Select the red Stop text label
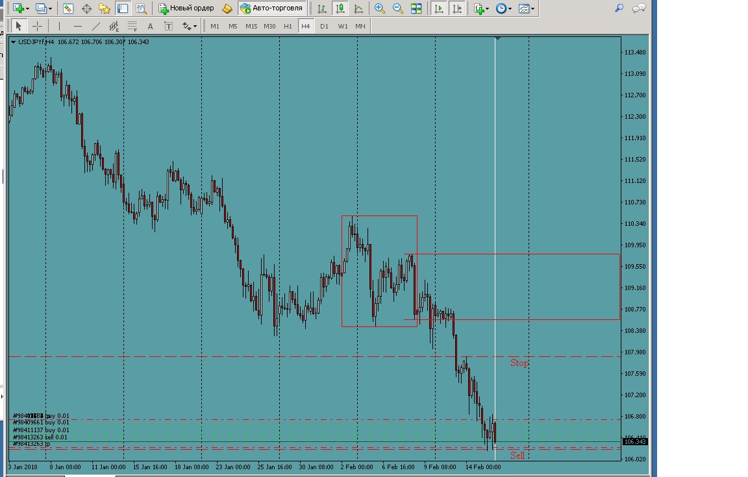This screenshot has width=748, height=477. (519, 363)
